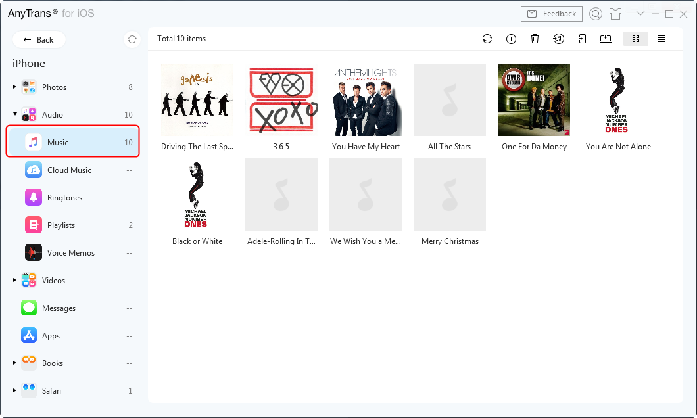
Task: Refresh the music list
Action: [487, 39]
